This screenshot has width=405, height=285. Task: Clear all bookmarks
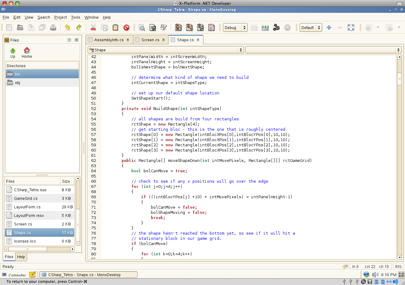click(x=211, y=27)
